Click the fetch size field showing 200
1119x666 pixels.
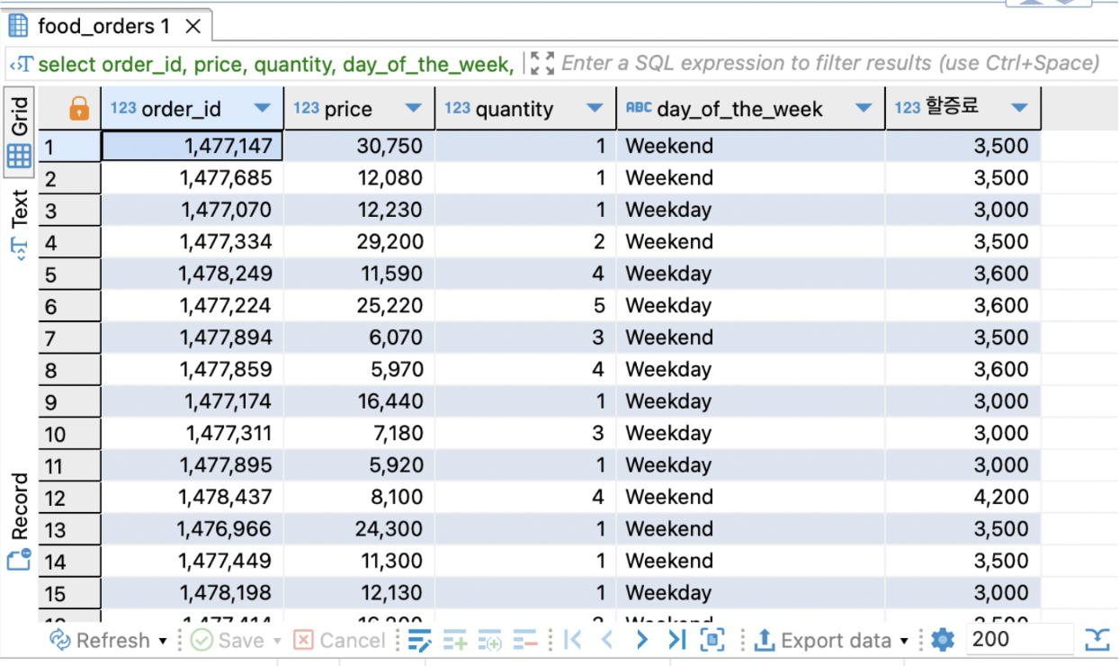[1017, 640]
